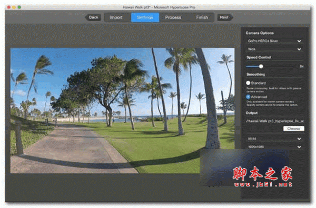Image resolution: width=316 pixels, height=208 pixels.
Task: Open the GoPro HERO4 Silver camera dropdown
Action: click(274, 41)
